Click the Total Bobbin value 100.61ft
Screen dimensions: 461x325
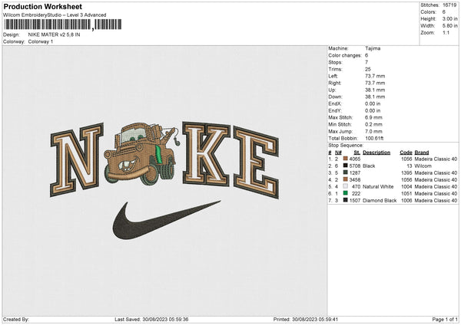coord(374,138)
